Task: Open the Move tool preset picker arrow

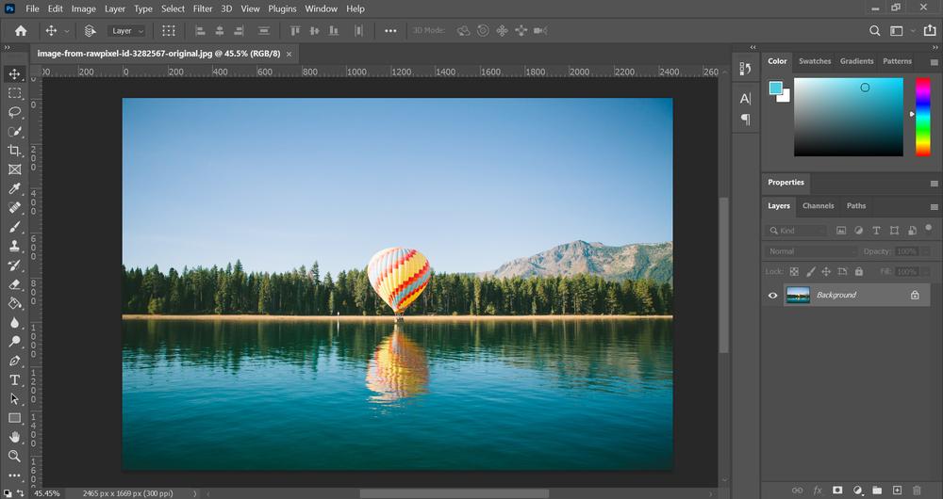Action: click(x=67, y=31)
